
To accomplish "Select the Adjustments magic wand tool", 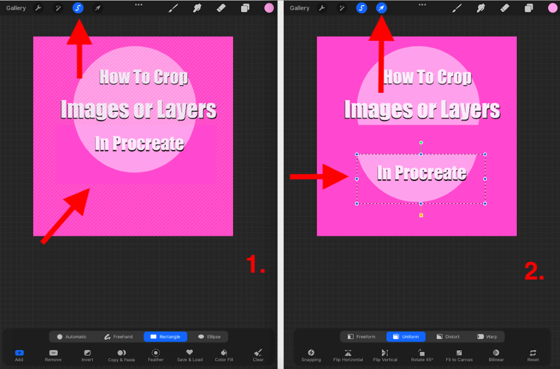I will point(57,8).
